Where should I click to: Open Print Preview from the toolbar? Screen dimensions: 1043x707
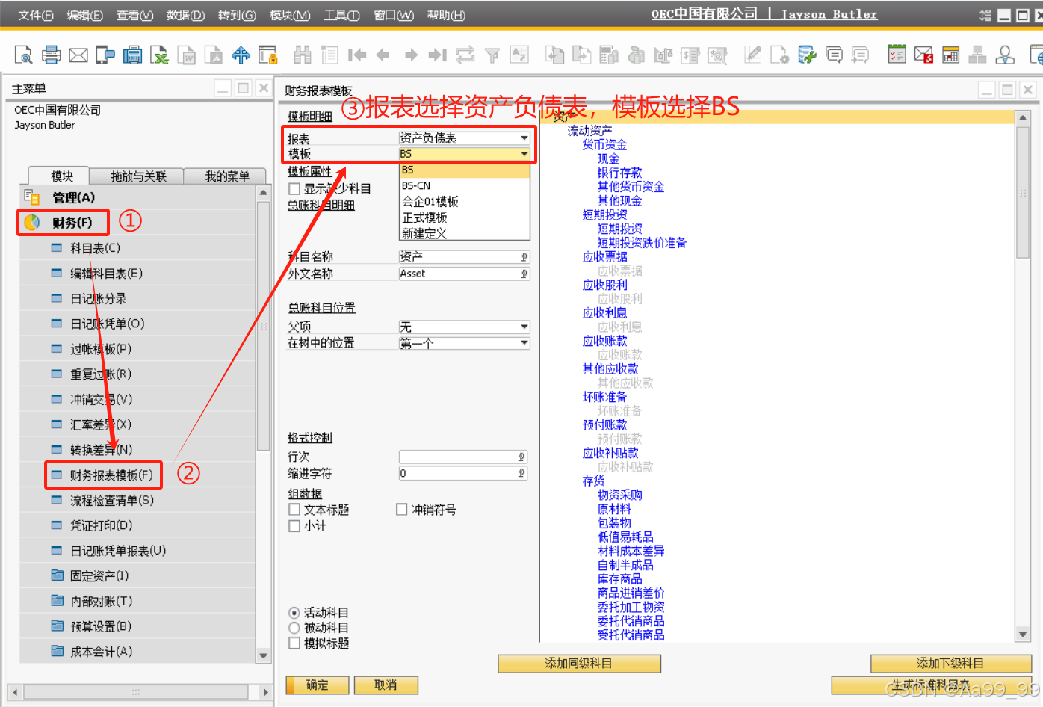point(23,54)
